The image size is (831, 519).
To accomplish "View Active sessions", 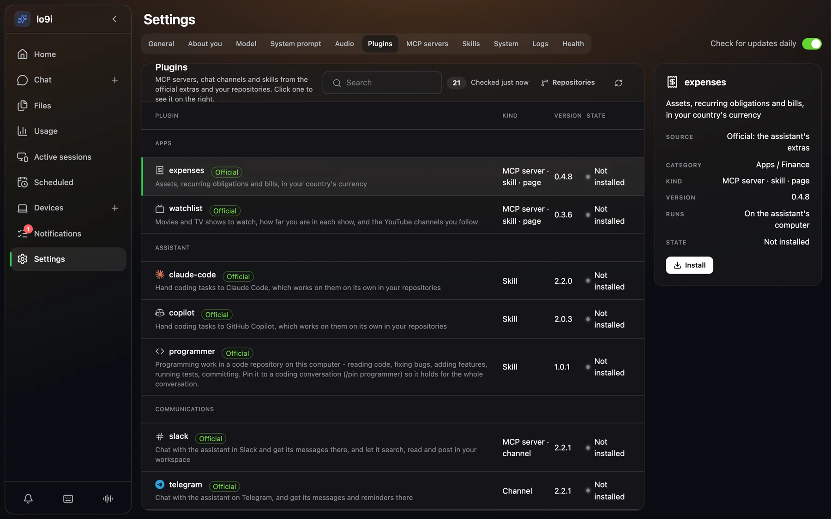I will tap(68, 157).
